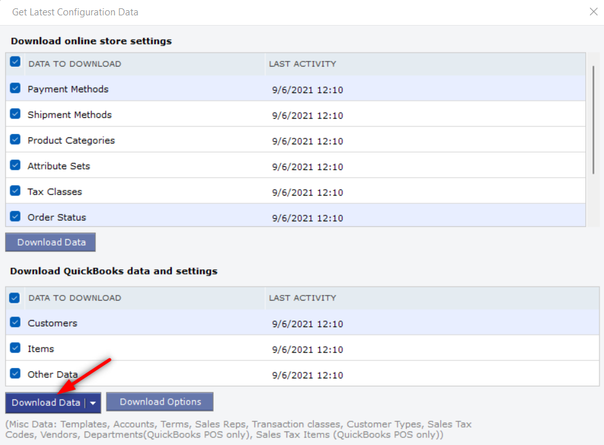Screen dimensions: 604x445
Task: Open Download Options
Action: pyautogui.click(x=160, y=402)
